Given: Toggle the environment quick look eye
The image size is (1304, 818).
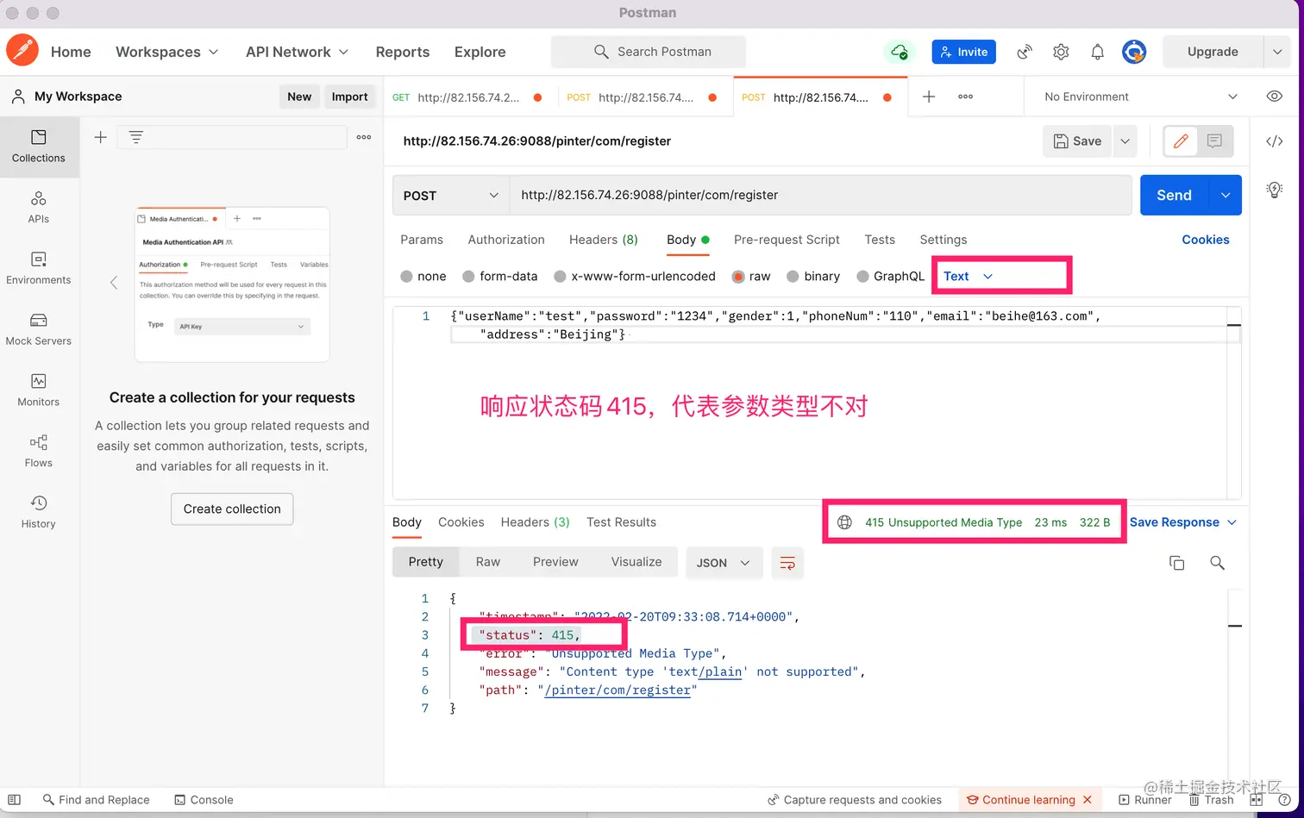Looking at the screenshot, I should coord(1275,97).
